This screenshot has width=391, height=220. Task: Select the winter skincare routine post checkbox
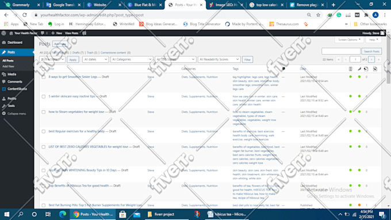pyautogui.click(x=44, y=97)
